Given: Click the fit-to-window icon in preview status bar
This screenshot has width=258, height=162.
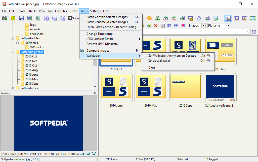Looking at the screenshot, I should point(88,154).
